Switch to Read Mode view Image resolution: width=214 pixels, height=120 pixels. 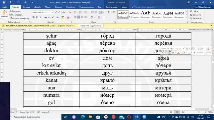[x=171, y=112]
